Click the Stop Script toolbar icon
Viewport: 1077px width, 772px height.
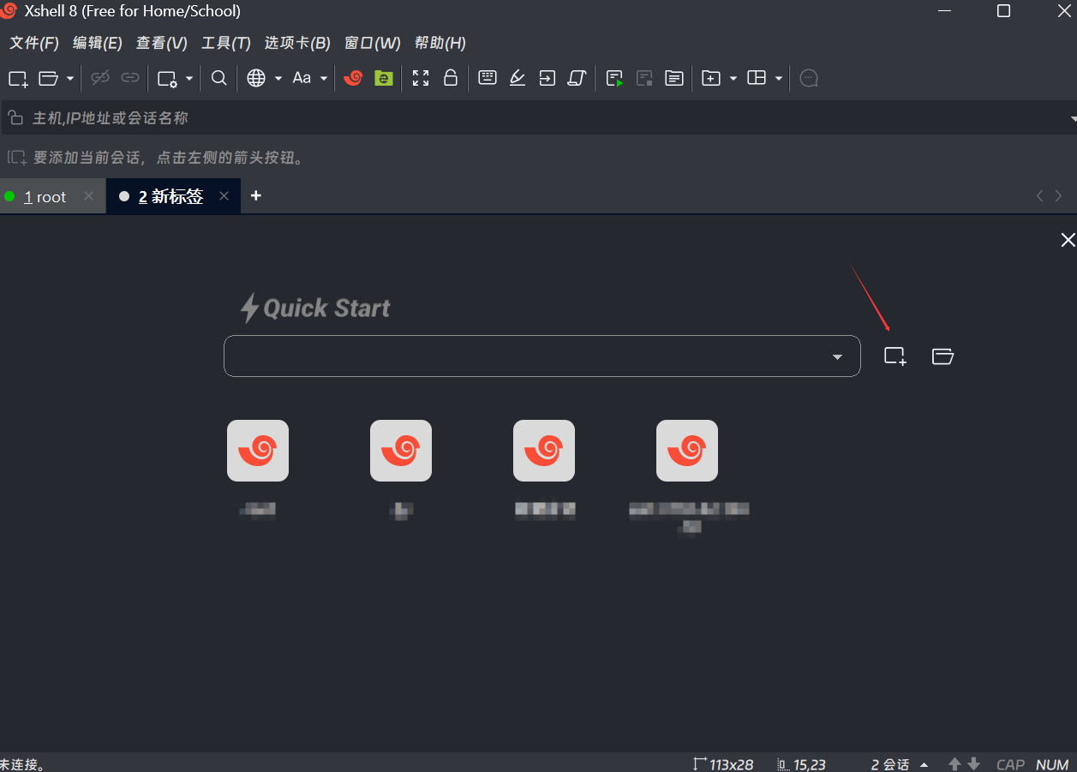coord(644,79)
